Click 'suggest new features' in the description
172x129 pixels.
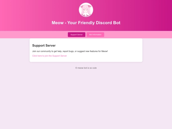tap(88, 51)
